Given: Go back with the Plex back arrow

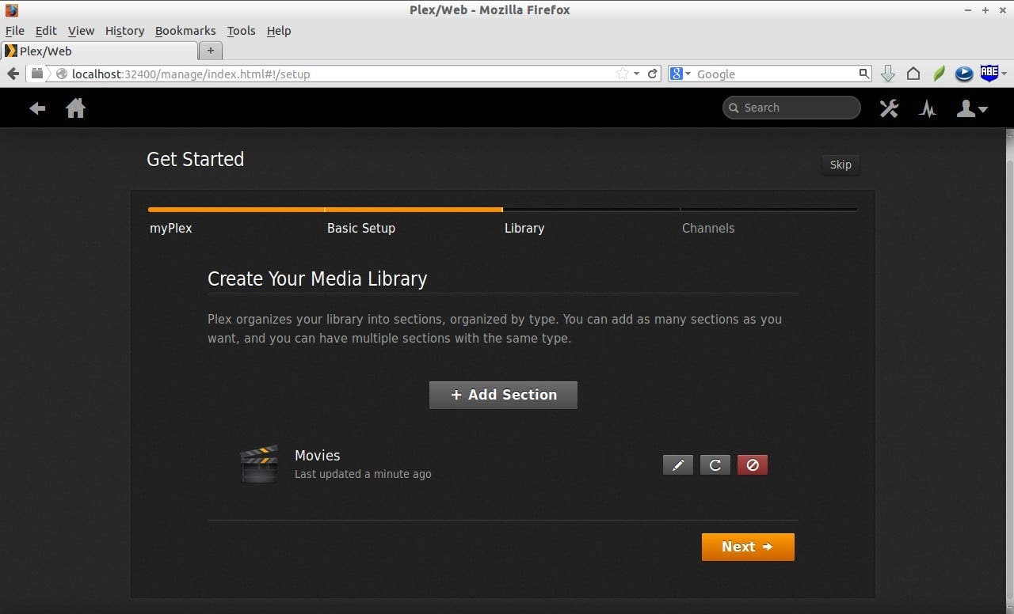Looking at the screenshot, I should 37,108.
